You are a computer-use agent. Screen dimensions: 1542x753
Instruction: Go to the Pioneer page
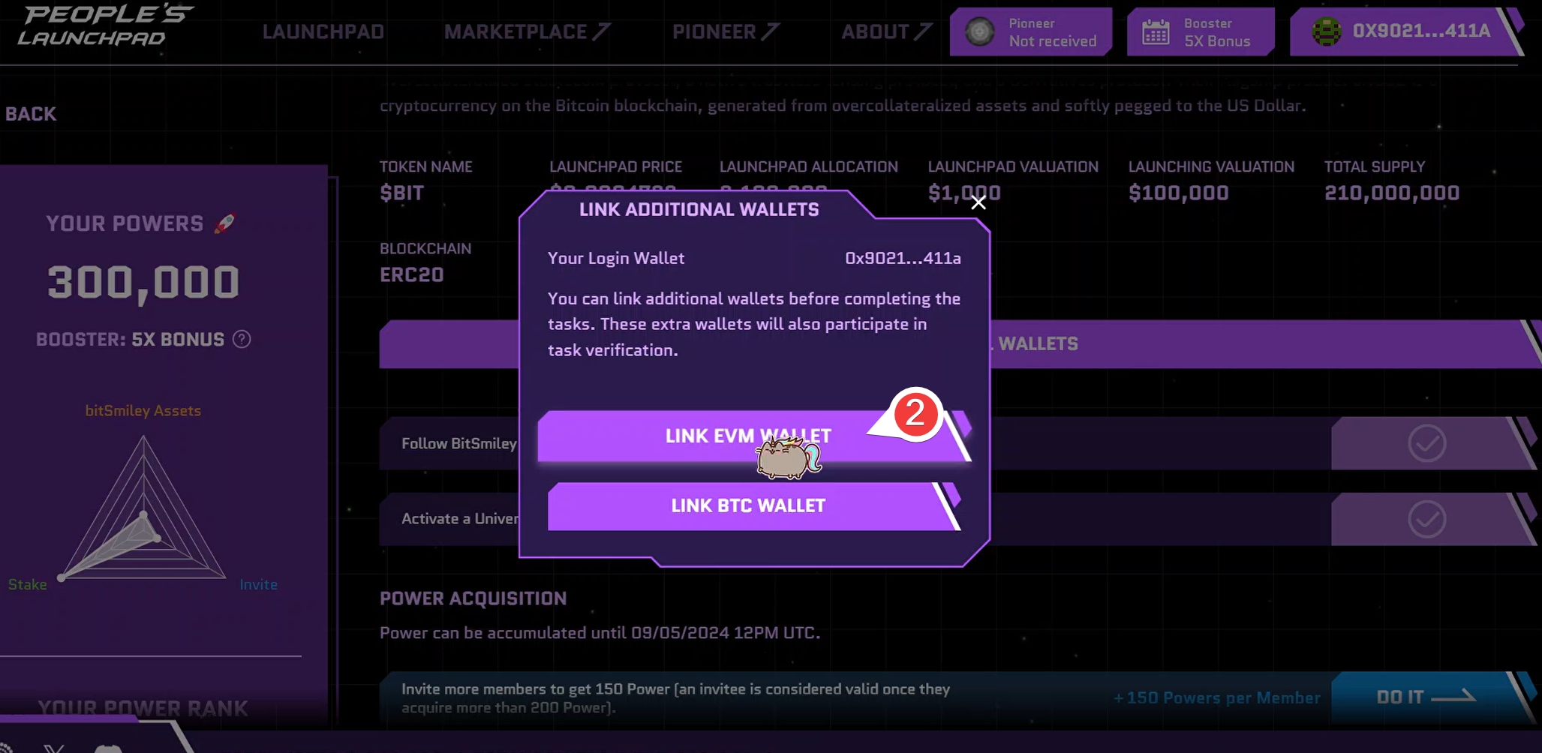pyautogui.click(x=725, y=31)
